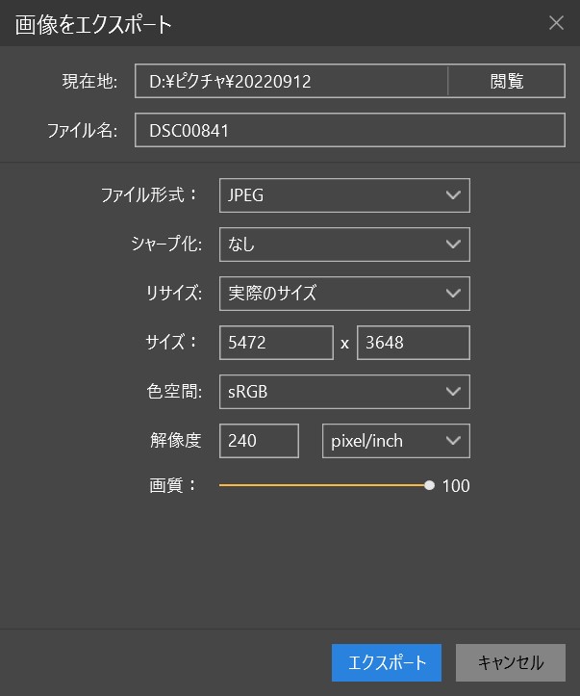This screenshot has height=696, width=580.
Task: Click the 画質 slider handle
Action: pos(429,485)
